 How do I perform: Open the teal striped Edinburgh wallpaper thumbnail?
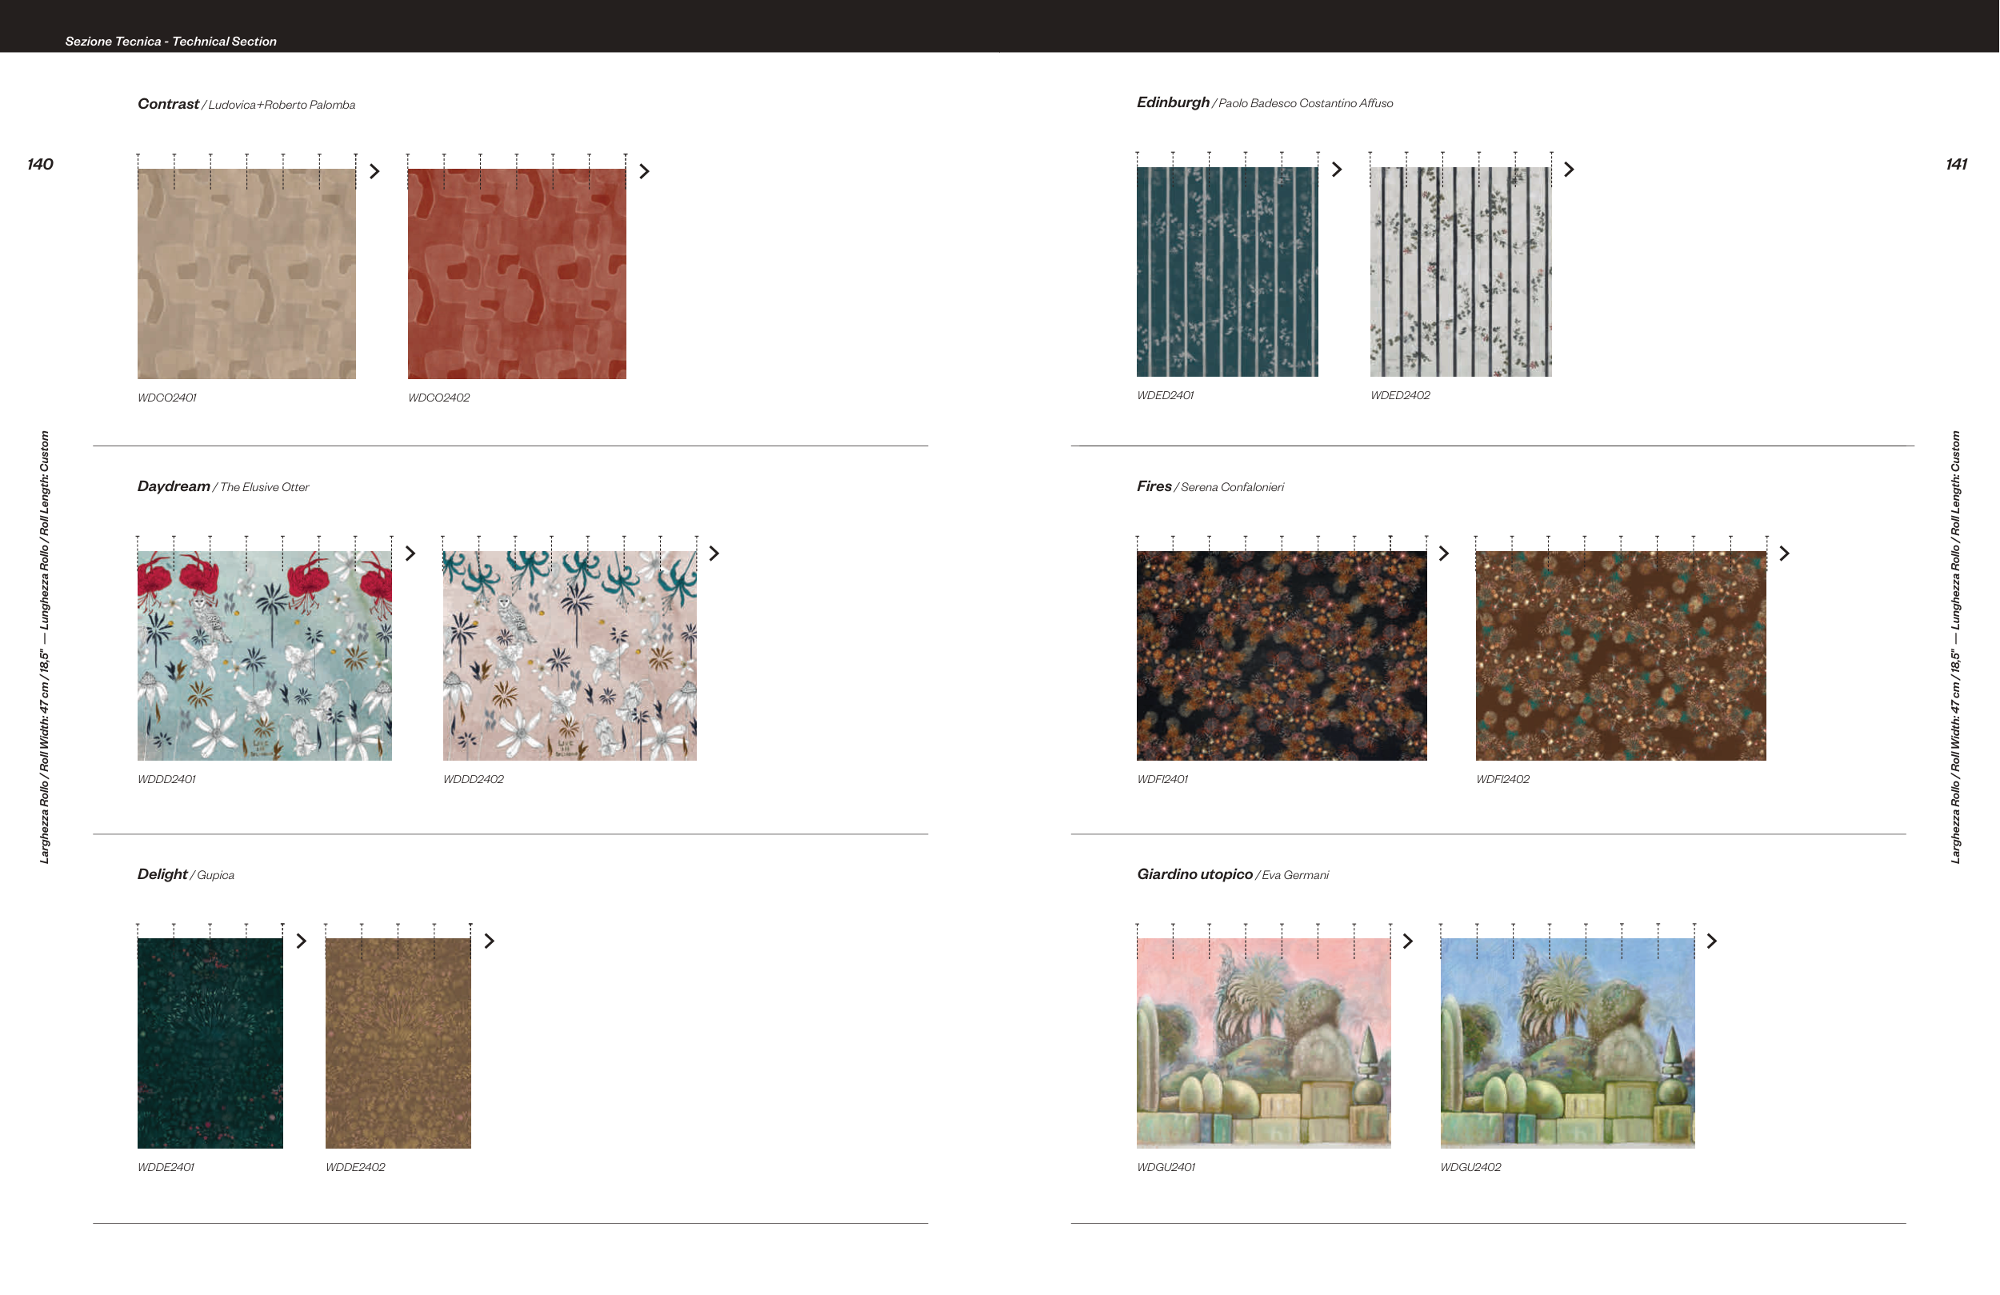1227,271
